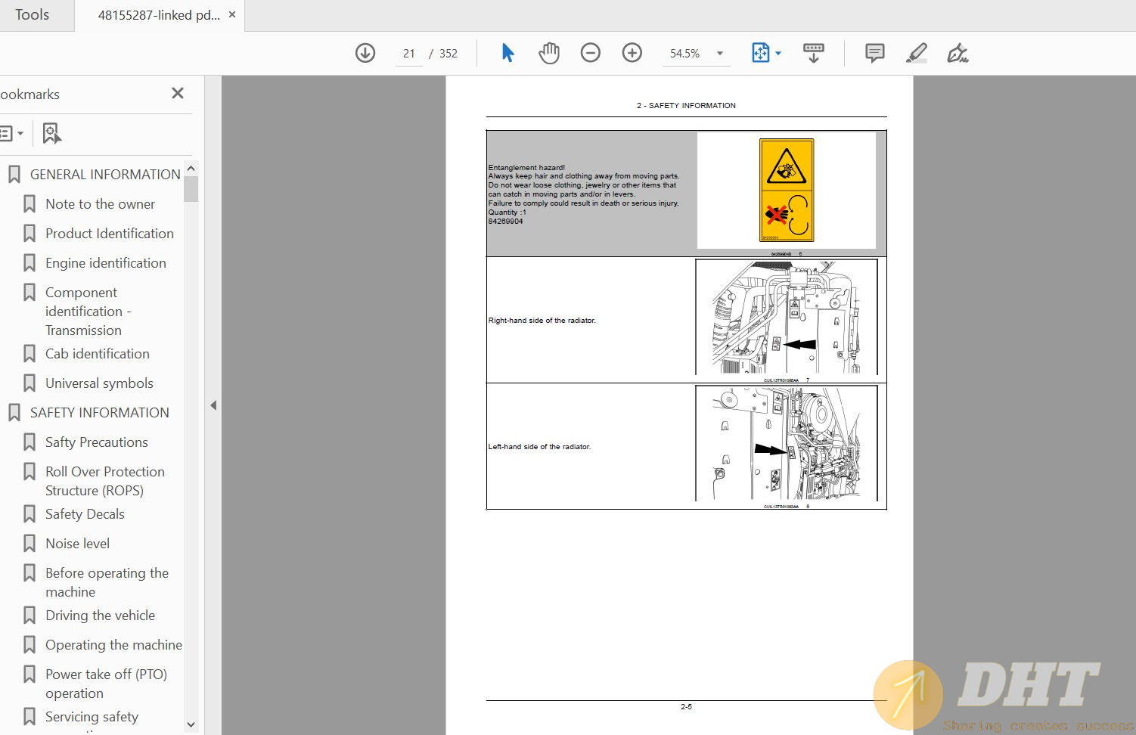The image size is (1136, 735).
Task: Click the scrolling mode keyboard icon
Action: (814, 53)
